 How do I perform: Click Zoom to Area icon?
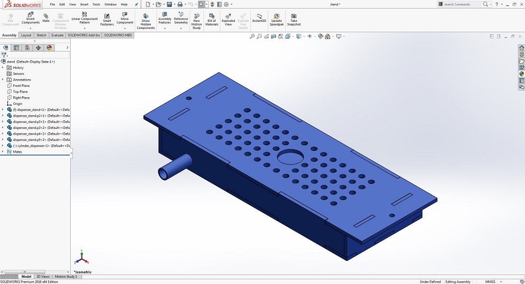click(259, 36)
